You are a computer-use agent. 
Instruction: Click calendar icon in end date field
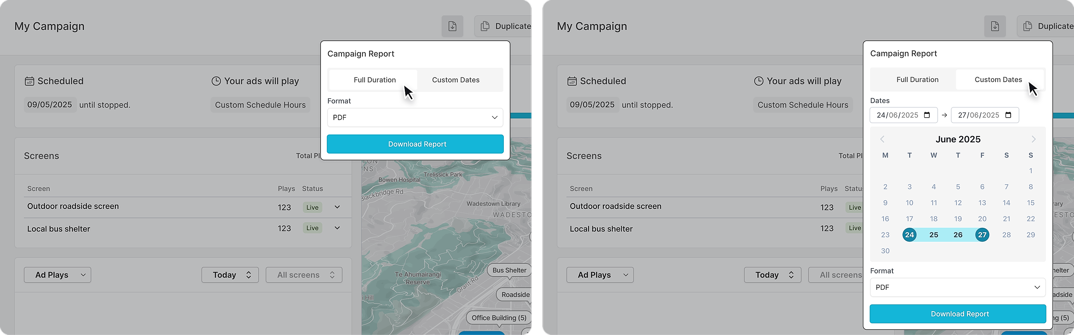[1009, 115]
